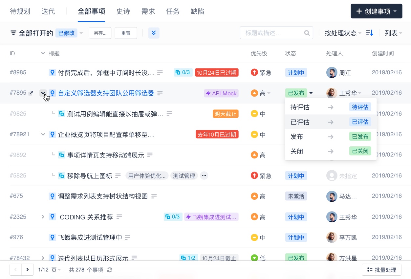Click 重置 button
This screenshot has height=279, width=411.
126,33
